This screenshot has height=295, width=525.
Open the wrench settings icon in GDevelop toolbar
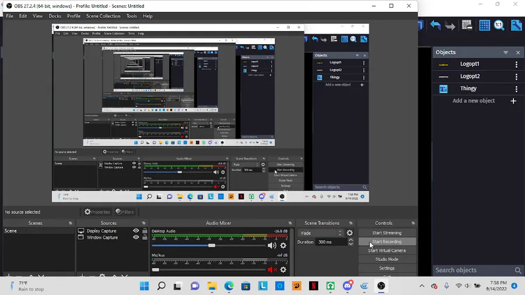click(516, 25)
